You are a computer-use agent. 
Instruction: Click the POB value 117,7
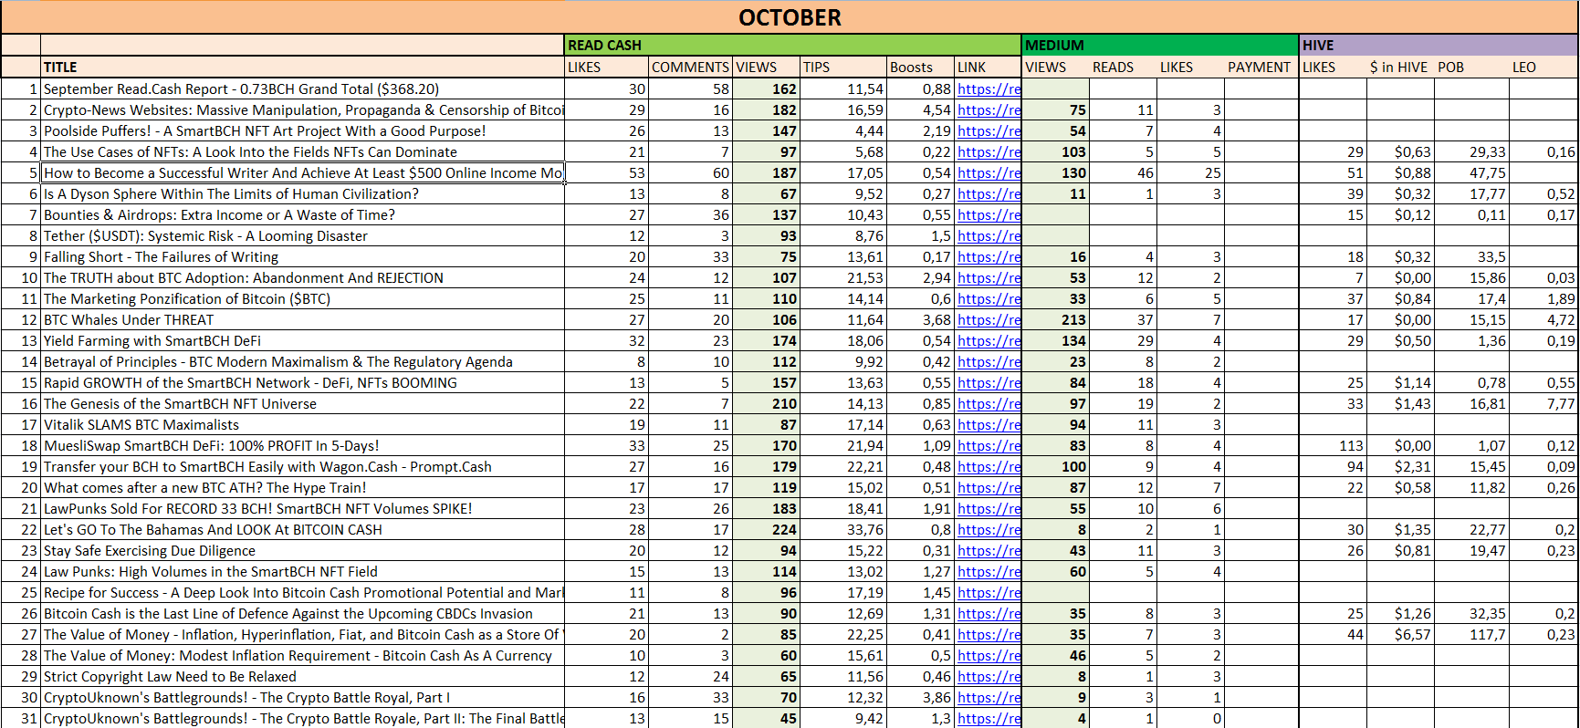click(x=1471, y=635)
